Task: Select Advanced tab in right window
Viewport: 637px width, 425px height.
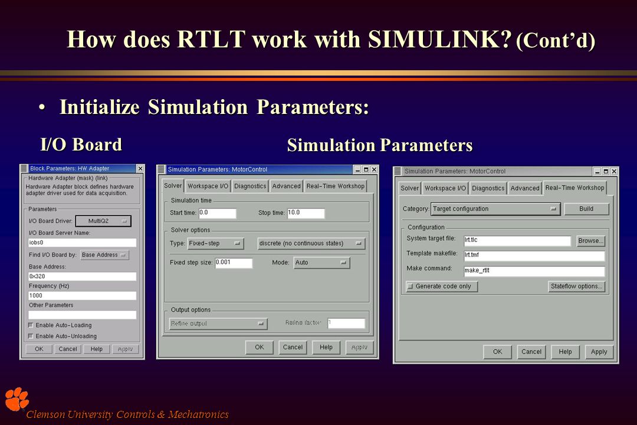Action: 524,188
